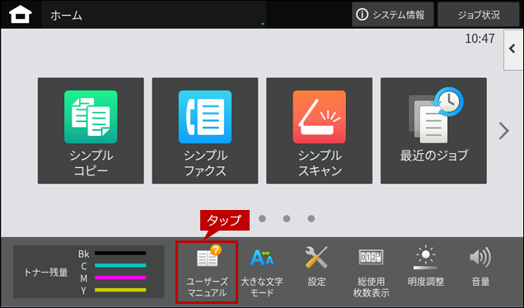
Task: Tap the small teal header dropdown triangle
Action: click(263, 24)
